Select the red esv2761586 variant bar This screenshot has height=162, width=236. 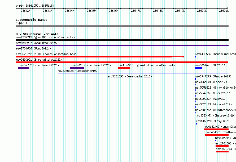222,146
